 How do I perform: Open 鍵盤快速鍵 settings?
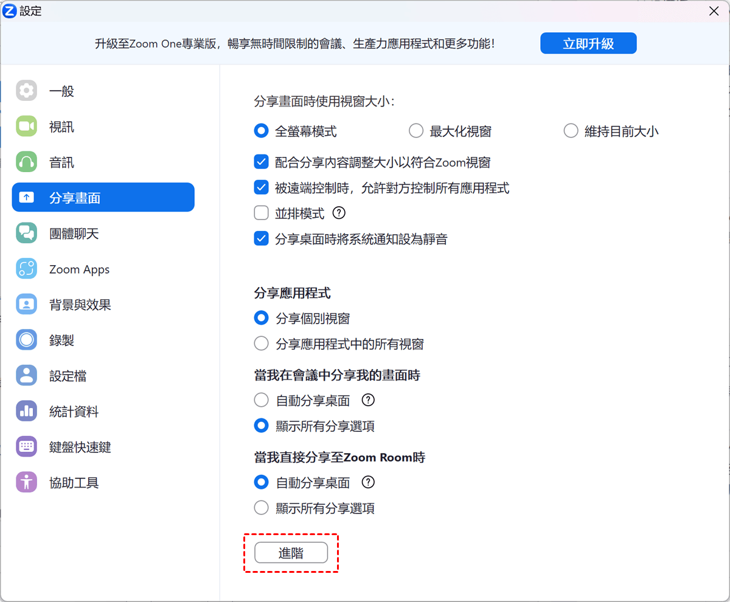(x=103, y=447)
